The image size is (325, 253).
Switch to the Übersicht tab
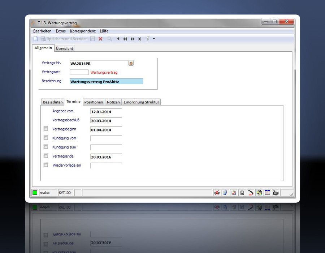coord(65,48)
